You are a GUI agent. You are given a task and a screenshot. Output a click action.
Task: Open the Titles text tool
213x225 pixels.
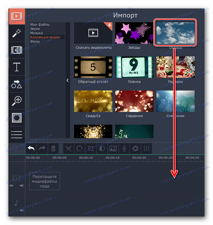tap(17, 67)
